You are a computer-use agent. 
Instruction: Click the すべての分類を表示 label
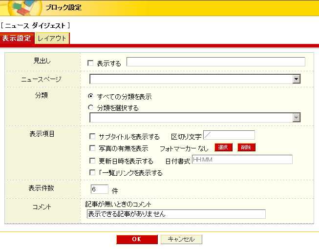point(124,97)
